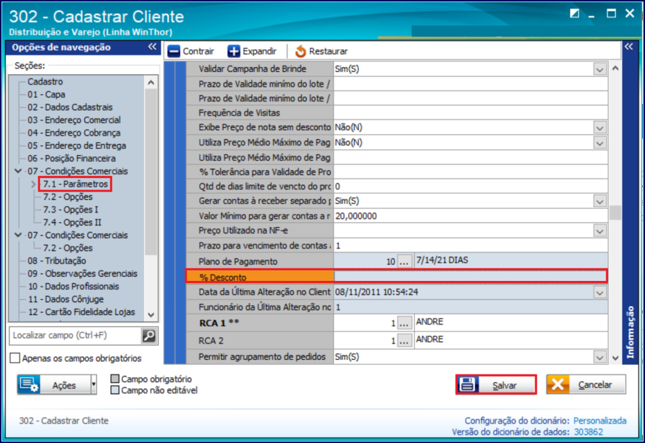Viewport: 645px width, 443px height.
Task: Click the % Tolerância para Validade field
Action: coord(471,171)
